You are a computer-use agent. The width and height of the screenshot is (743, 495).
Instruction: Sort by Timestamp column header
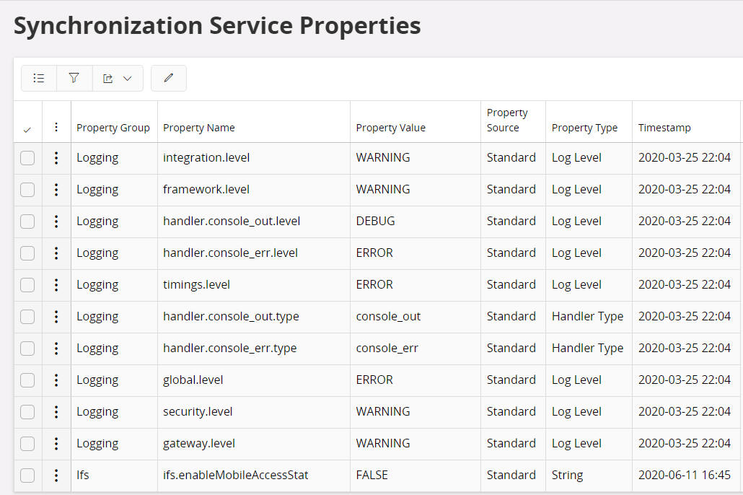pos(664,128)
